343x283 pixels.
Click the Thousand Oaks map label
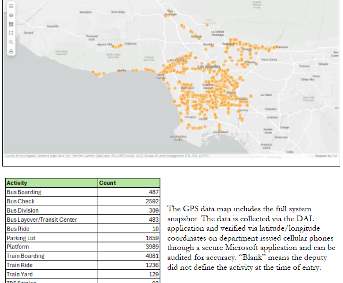[x=91, y=37]
